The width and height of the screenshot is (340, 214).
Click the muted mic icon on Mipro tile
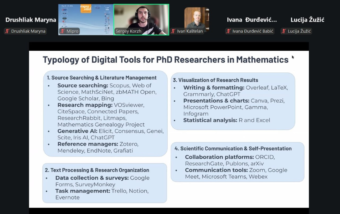63,31
